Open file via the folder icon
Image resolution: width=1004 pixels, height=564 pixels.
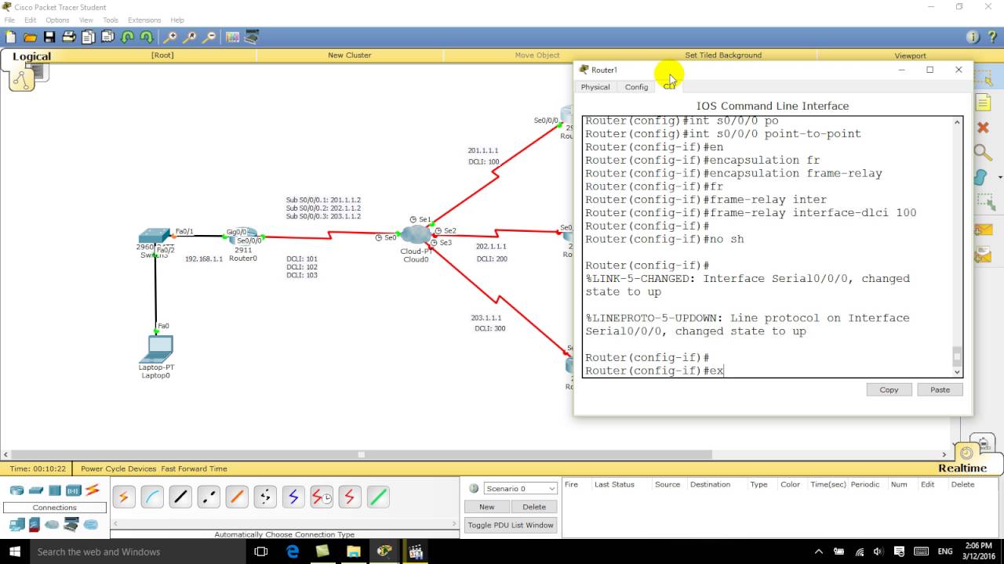(x=30, y=37)
